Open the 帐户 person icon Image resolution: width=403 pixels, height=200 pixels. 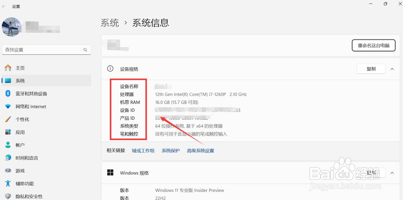tap(8, 145)
